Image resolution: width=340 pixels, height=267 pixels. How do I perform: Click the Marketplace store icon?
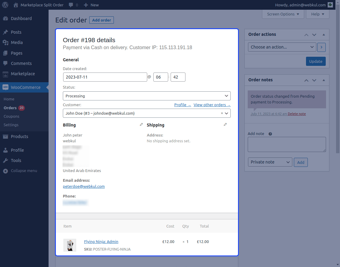click(5, 74)
